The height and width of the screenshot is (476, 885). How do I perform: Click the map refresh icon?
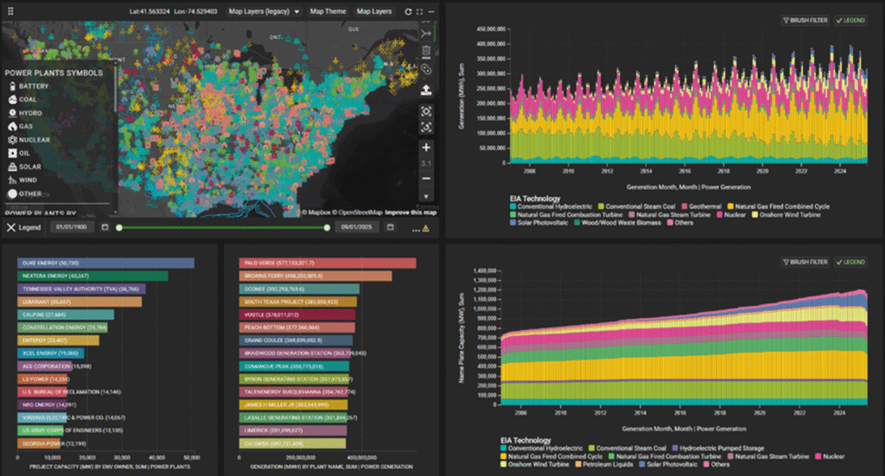click(408, 12)
